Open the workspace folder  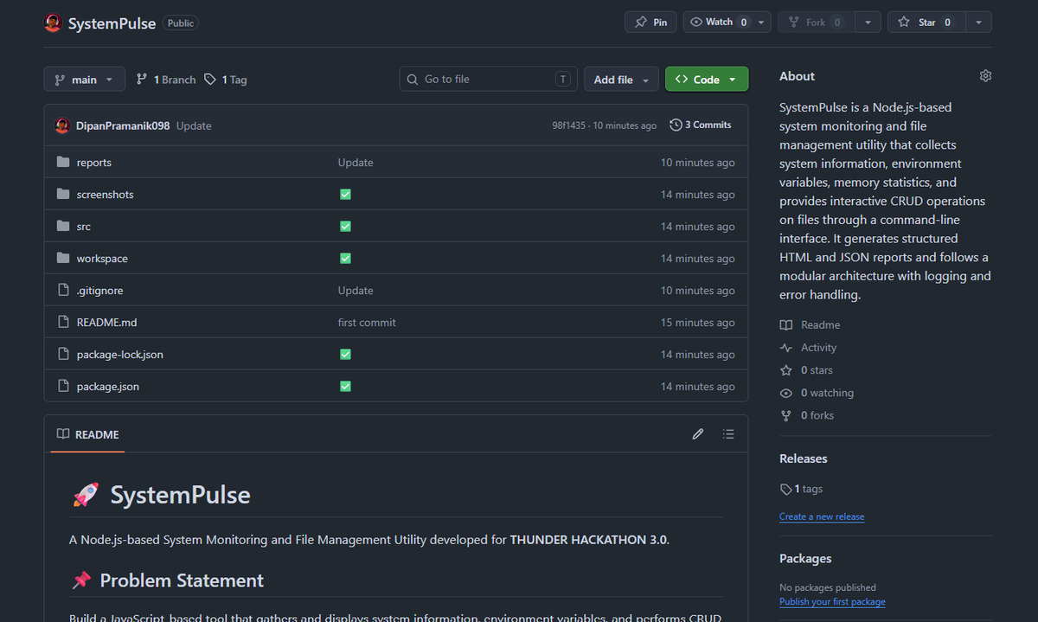click(x=102, y=259)
